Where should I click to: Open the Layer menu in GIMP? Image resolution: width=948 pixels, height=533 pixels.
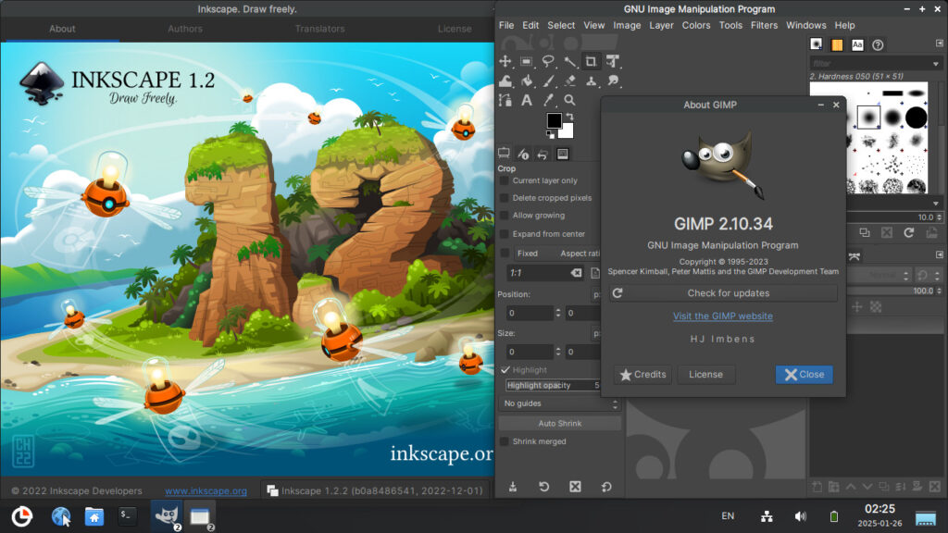(x=661, y=25)
